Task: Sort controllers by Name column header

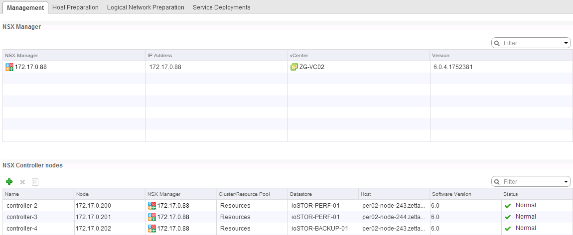Action: click(38, 194)
